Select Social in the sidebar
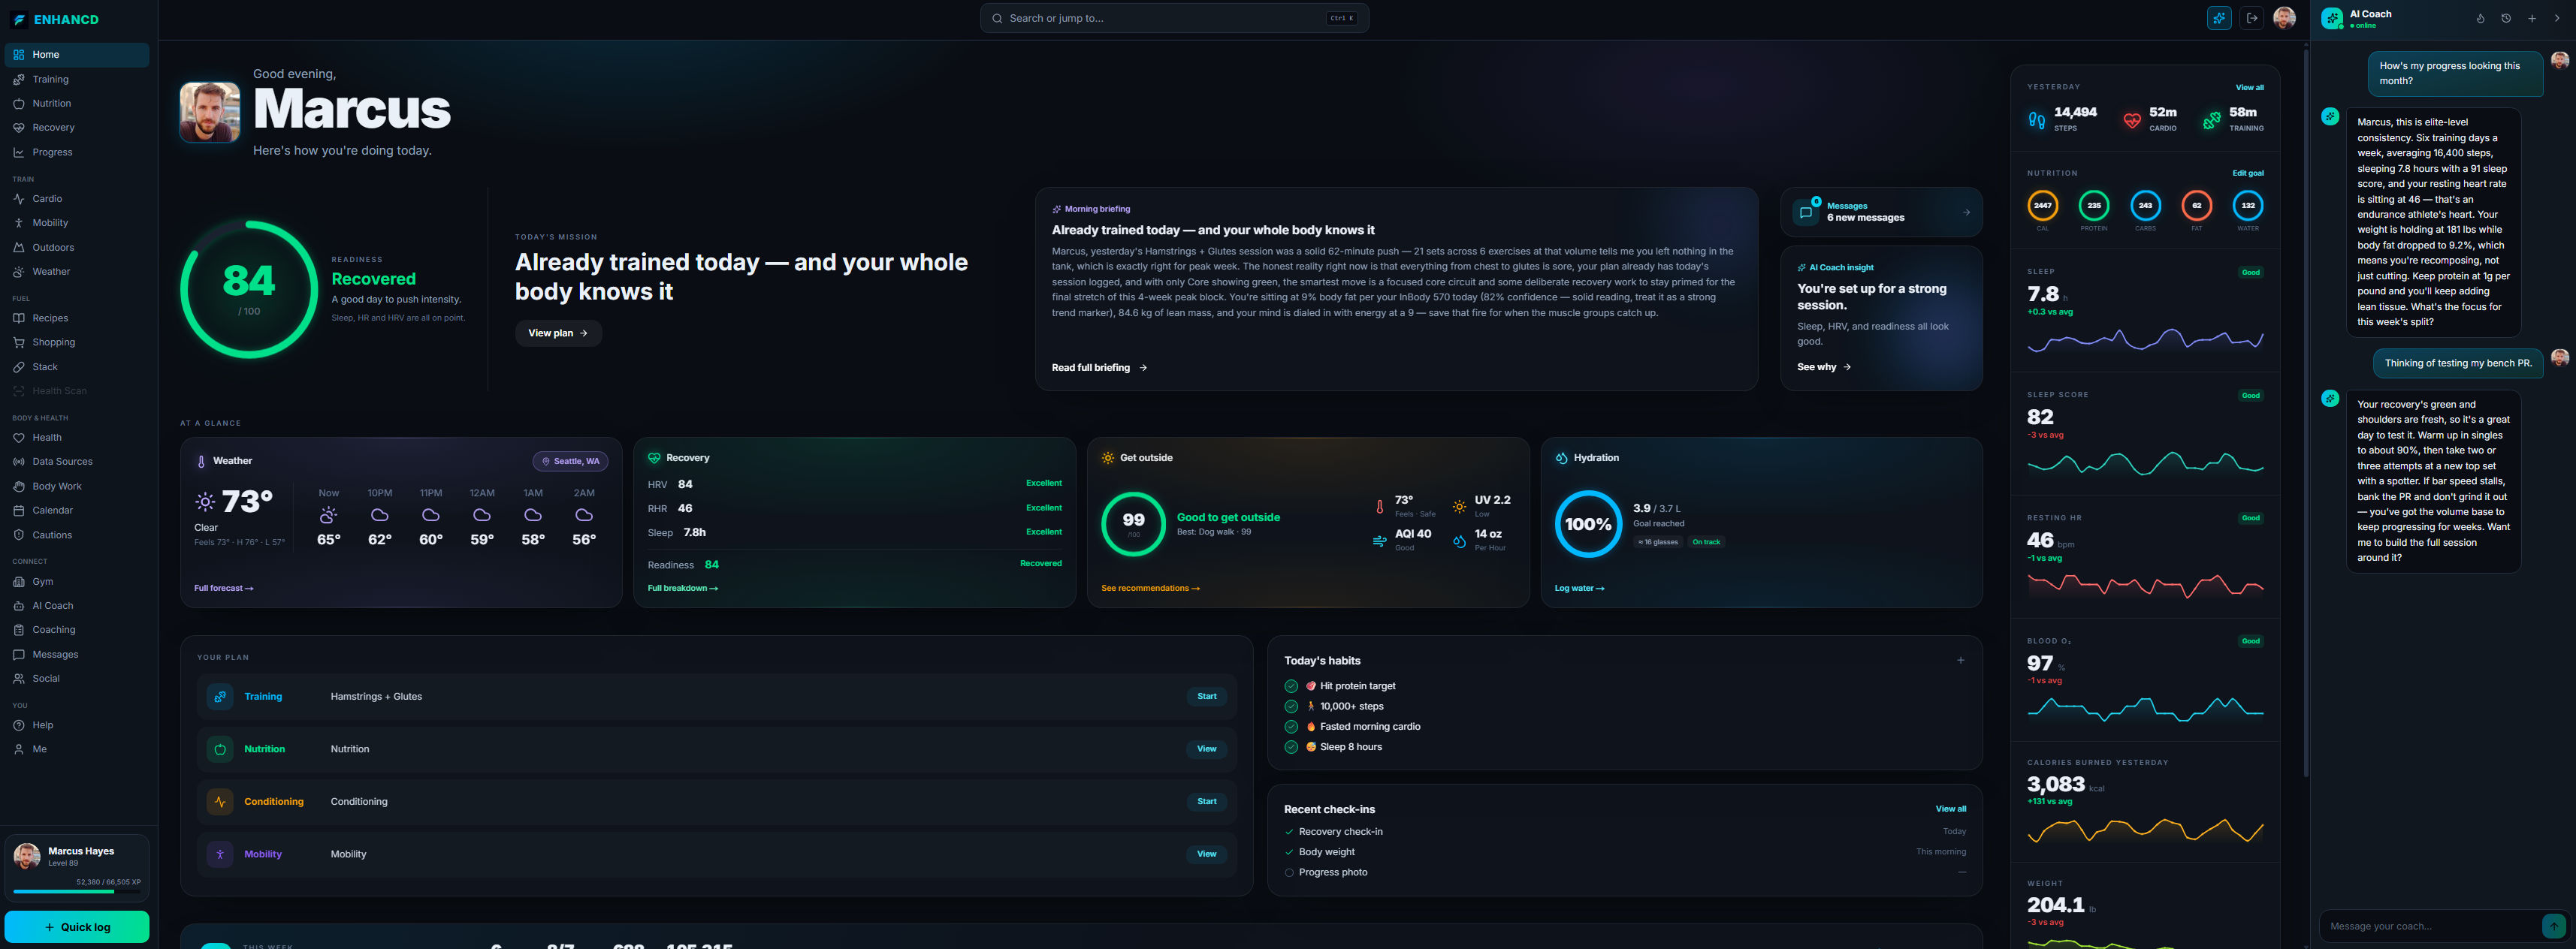 click(x=77, y=678)
